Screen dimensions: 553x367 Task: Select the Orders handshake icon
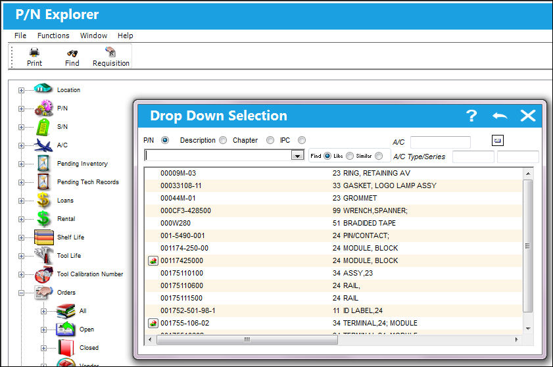(x=44, y=292)
